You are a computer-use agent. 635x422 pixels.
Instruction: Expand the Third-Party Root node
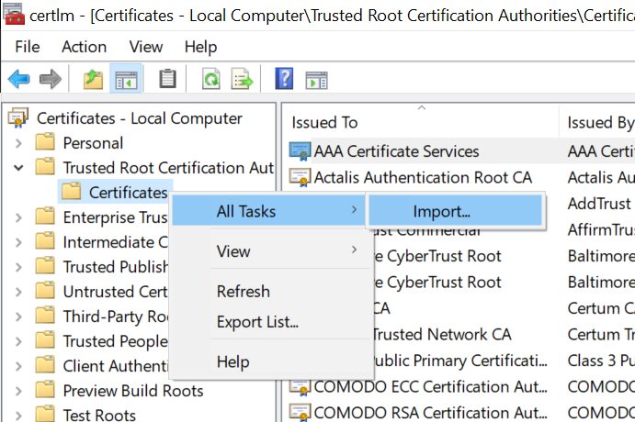[x=18, y=316]
